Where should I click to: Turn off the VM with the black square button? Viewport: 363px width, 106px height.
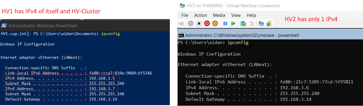click(x=199, y=23)
